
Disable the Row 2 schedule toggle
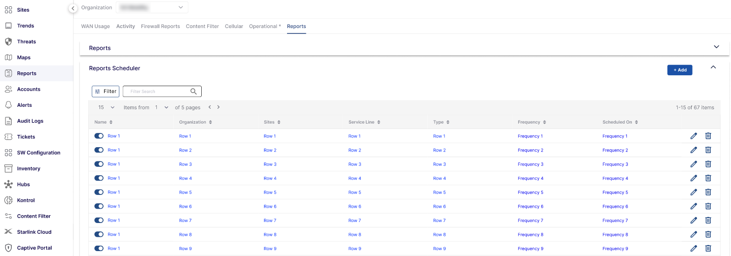[99, 150]
